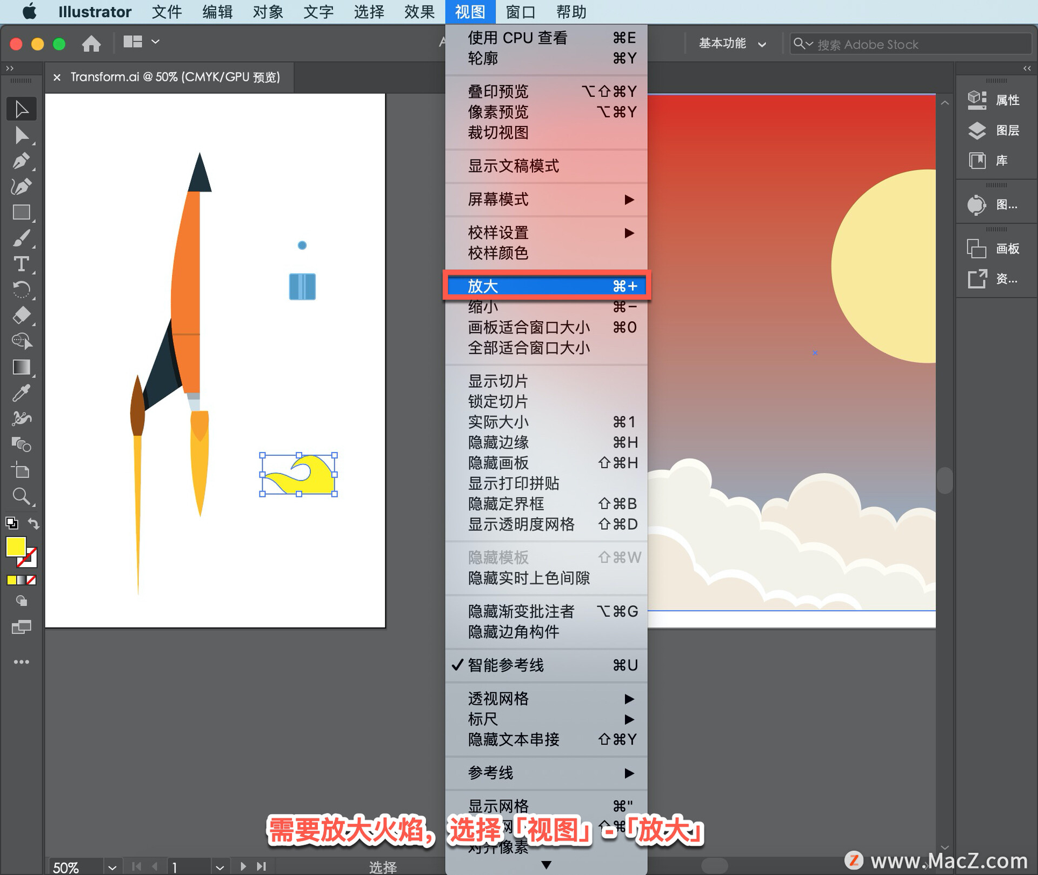This screenshot has width=1038, height=875.
Task: Toggle 显示网格 show grid
Action: (x=546, y=806)
